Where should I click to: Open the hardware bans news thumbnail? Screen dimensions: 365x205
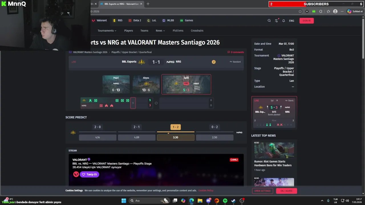coord(274,150)
